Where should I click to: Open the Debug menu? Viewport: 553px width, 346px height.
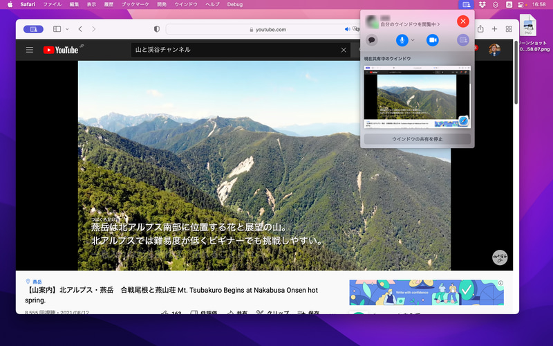pos(234,4)
